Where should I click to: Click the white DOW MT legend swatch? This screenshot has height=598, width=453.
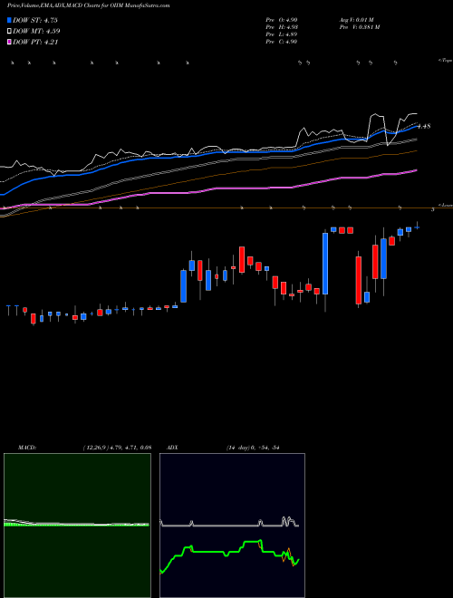click(10, 32)
